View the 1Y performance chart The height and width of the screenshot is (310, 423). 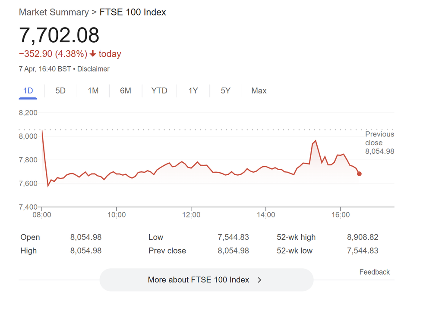coord(193,91)
